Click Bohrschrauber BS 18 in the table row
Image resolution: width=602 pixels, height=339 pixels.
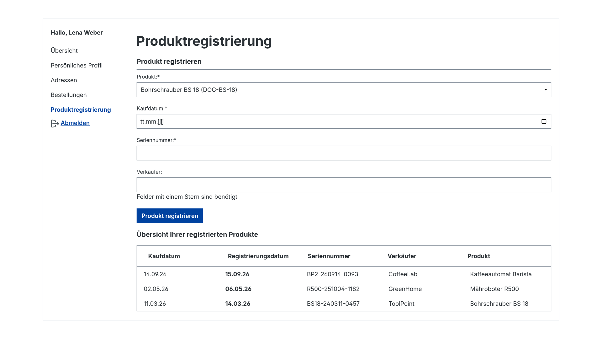tap(499, 304)
